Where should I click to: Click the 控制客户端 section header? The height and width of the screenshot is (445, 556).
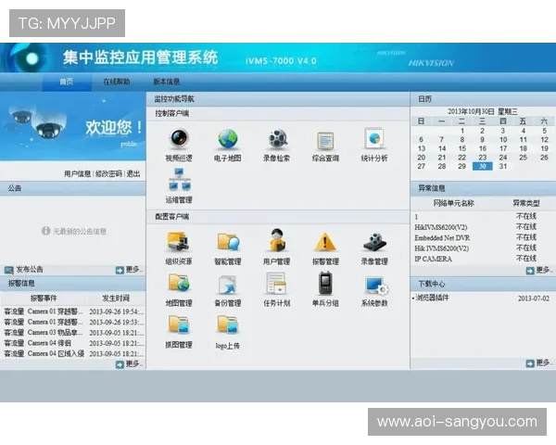click(172, 113)
